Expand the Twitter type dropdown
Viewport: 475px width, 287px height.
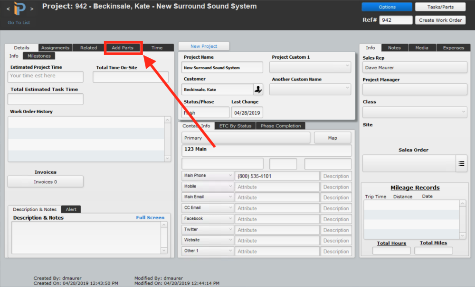coord(208,230)
